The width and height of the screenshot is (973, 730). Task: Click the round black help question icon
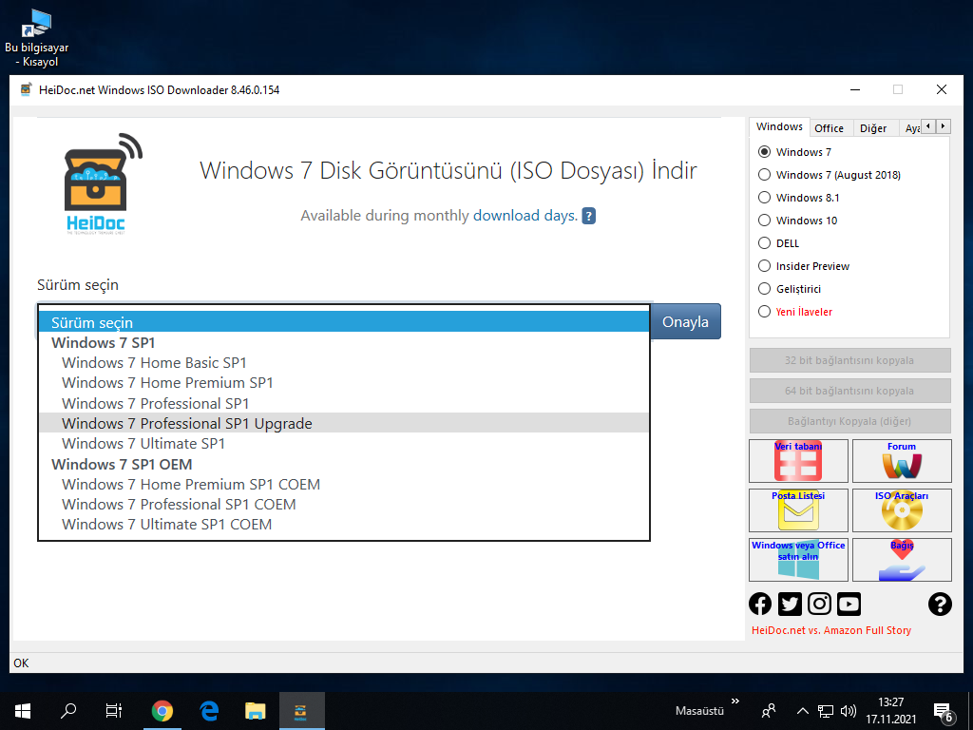click(940, 604)
